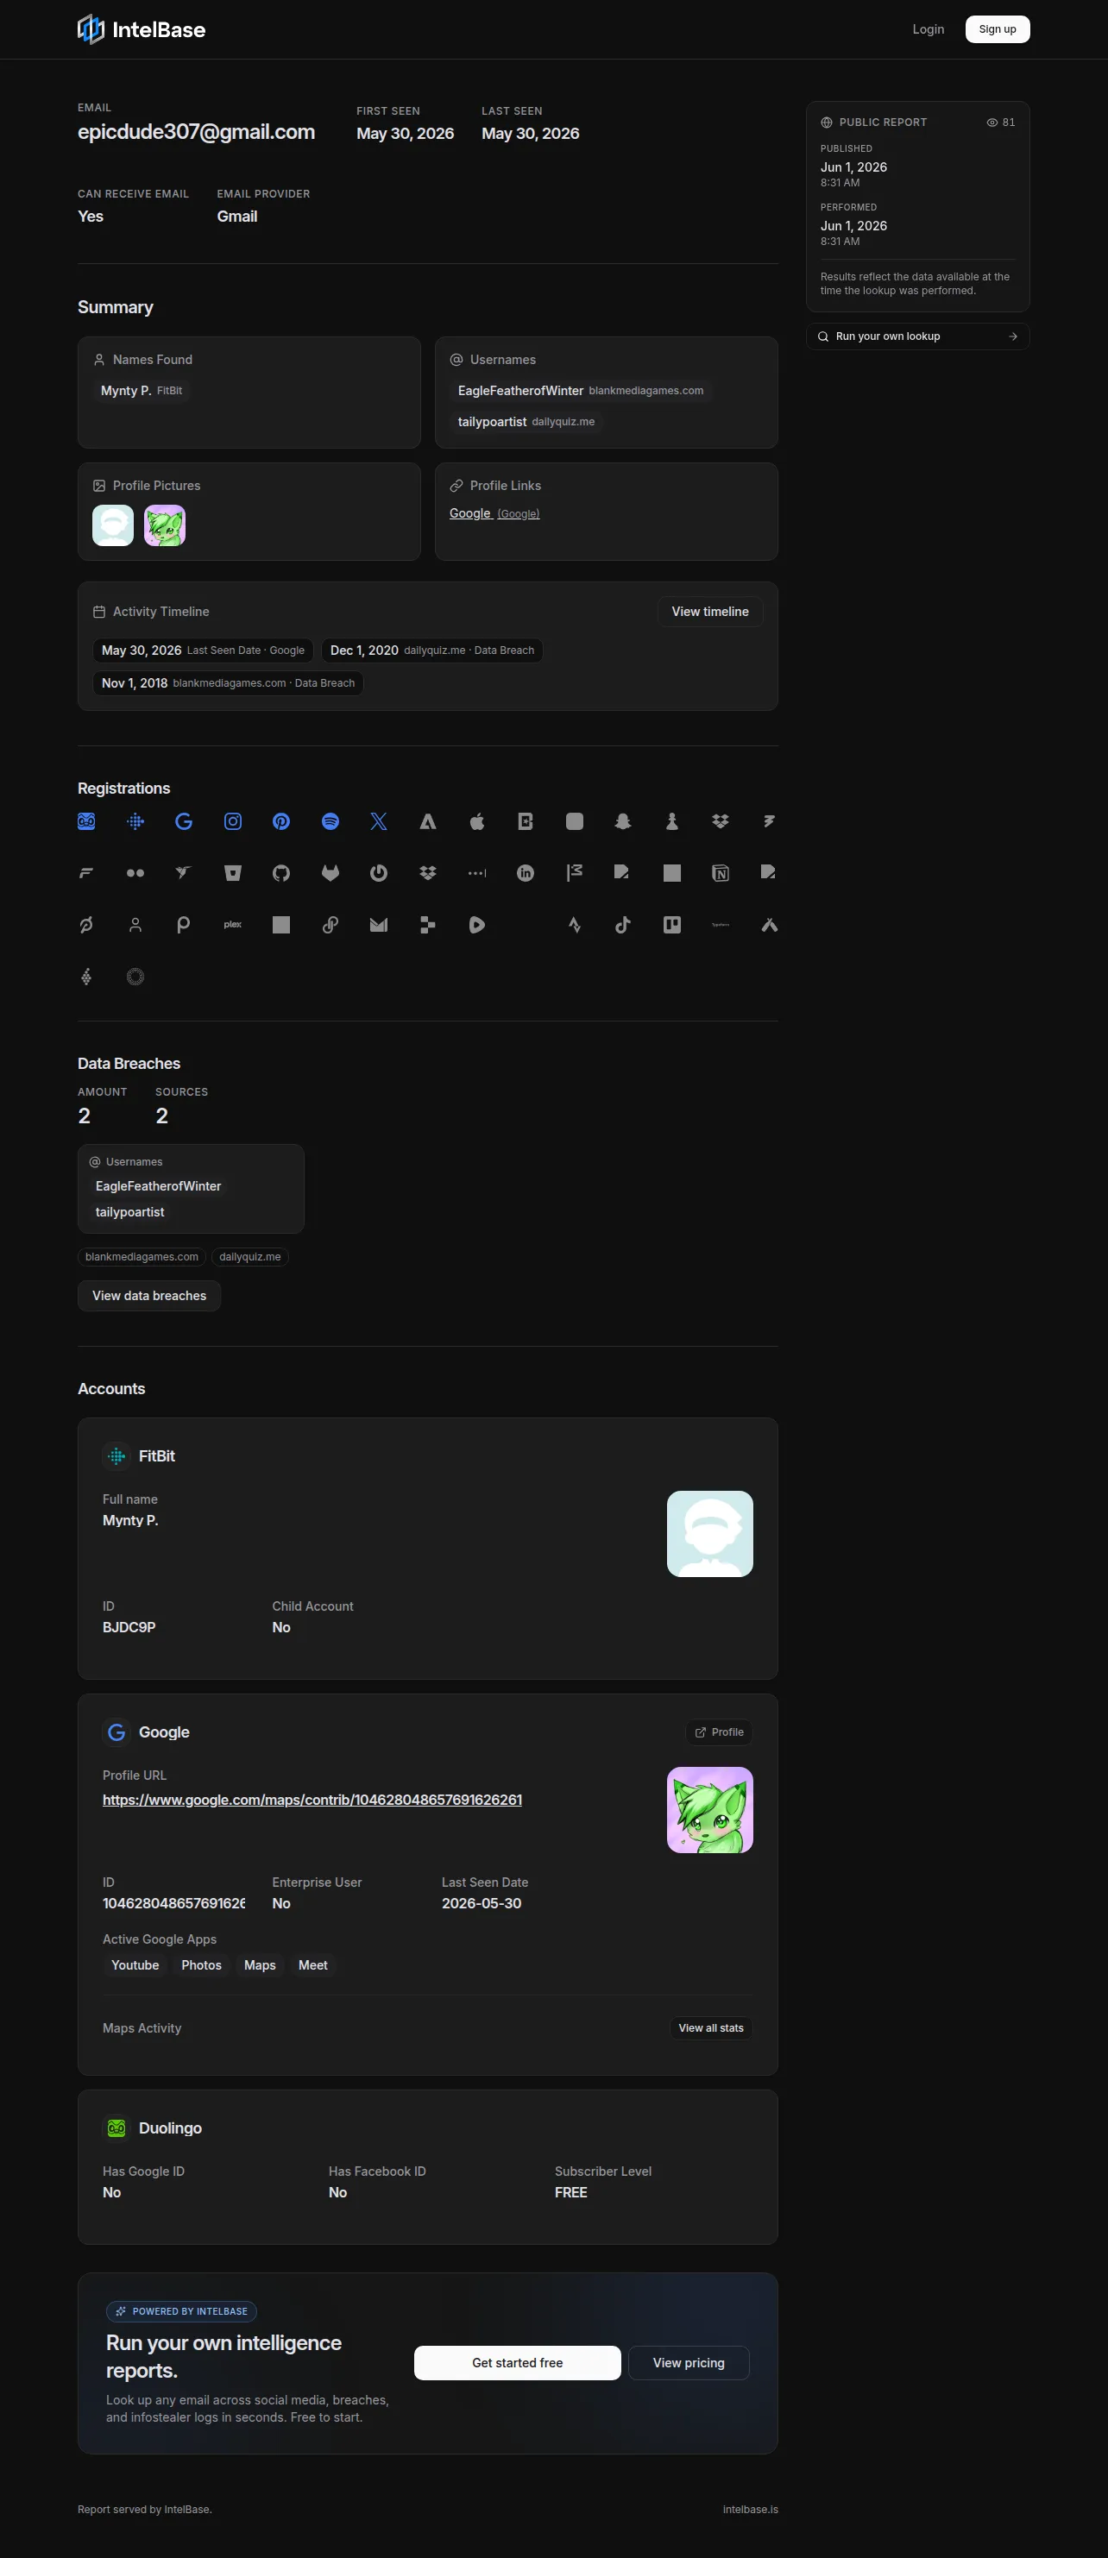Click the email epicdude307@gmail.com heading
1108x2558 pixels.
pyautogui.click(x=197, y=132)
